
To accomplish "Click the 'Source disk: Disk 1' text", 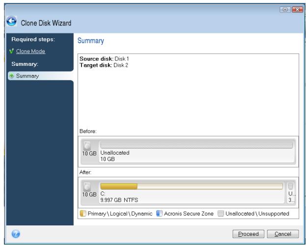I will click(x=104, y=59).
